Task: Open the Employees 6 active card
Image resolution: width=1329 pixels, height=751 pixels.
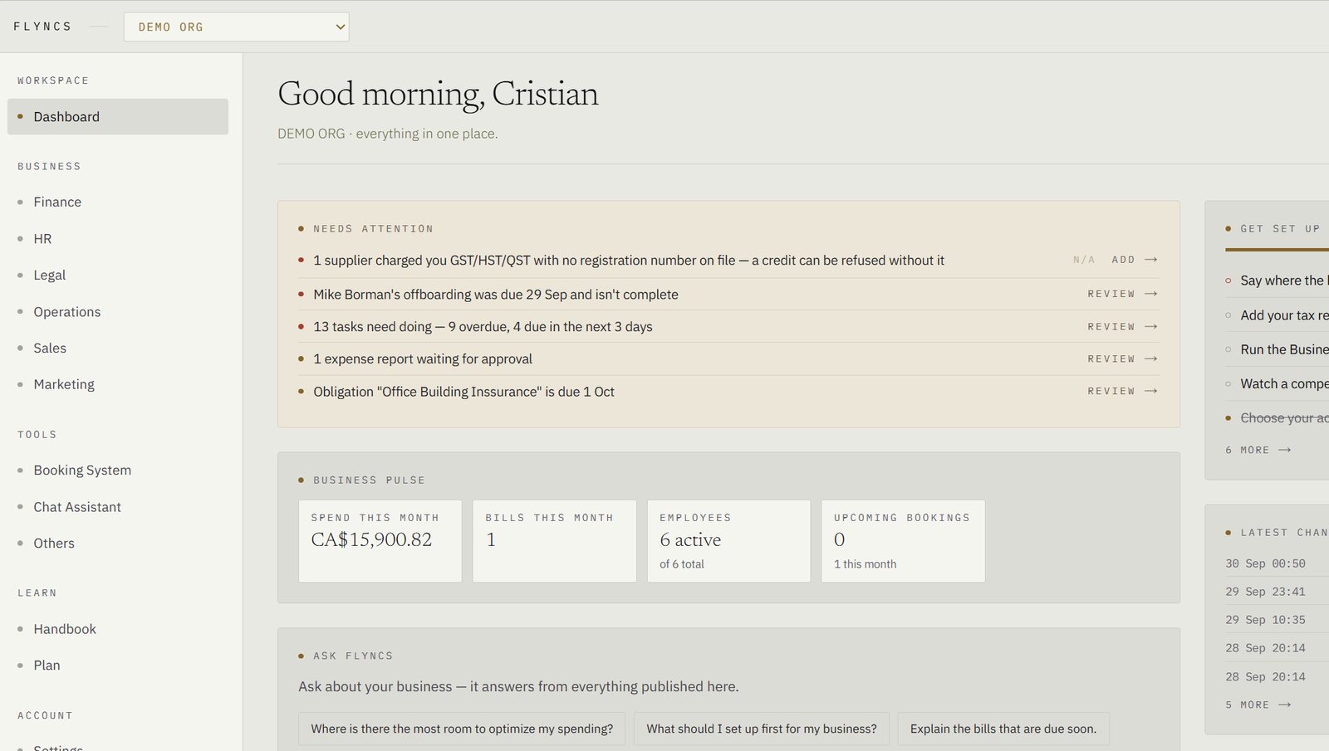Action: click(x=728, y=540)
